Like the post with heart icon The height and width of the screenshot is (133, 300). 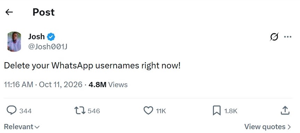148,110
